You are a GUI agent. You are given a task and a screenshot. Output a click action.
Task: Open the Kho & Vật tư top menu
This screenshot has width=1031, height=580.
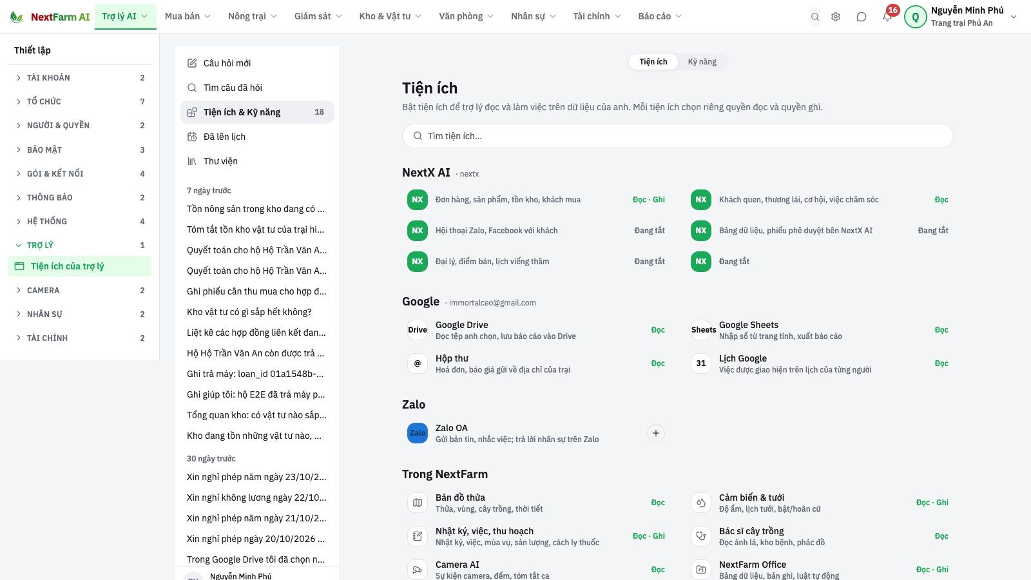pos(390,16)
